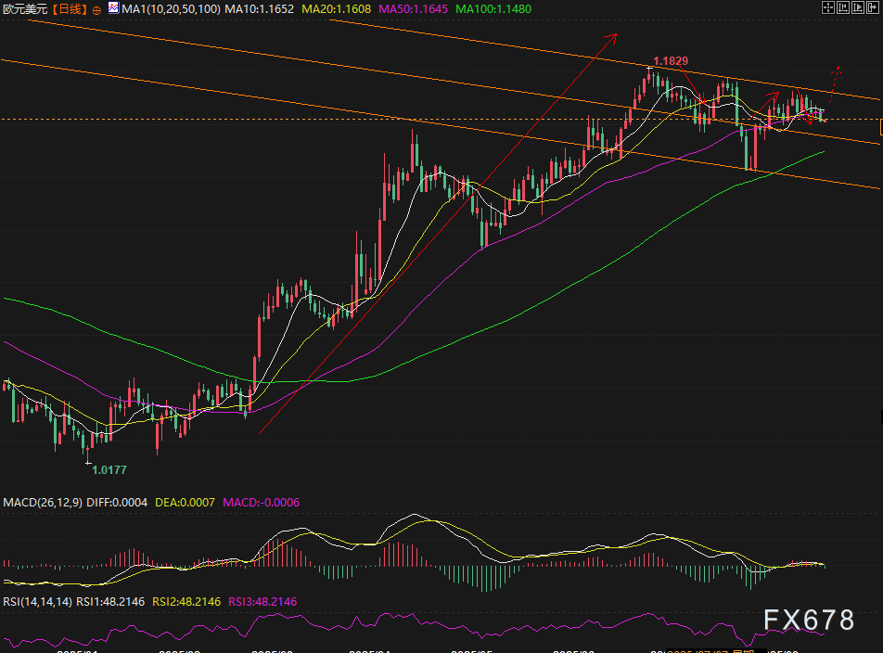Click the MA indicator chart icon
Image resolution: width=883 pixels, height=653 pixels.
click(113, 8)
